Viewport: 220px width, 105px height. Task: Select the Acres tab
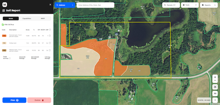tap(11, 18)
